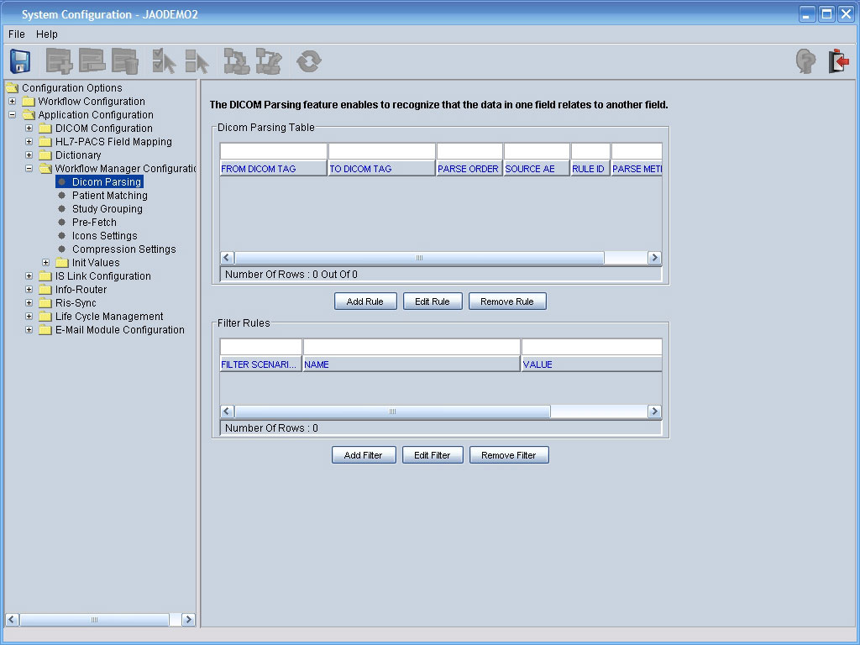The height and width of the screenshot is (645, 860).
Task: Click the Exit door icon with red arrow
Action: tap(838, 60)
